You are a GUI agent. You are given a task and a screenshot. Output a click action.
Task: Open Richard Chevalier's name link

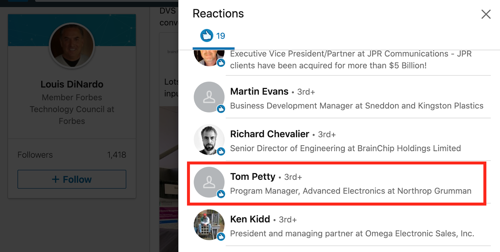(269, 134)
